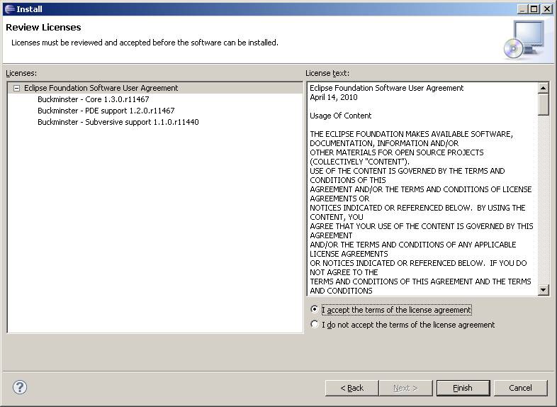Viewport: 557px width, 407px height.
Task: Collapse the Eclipse Foundation Software User Agreement node
Action: [16, 88]
